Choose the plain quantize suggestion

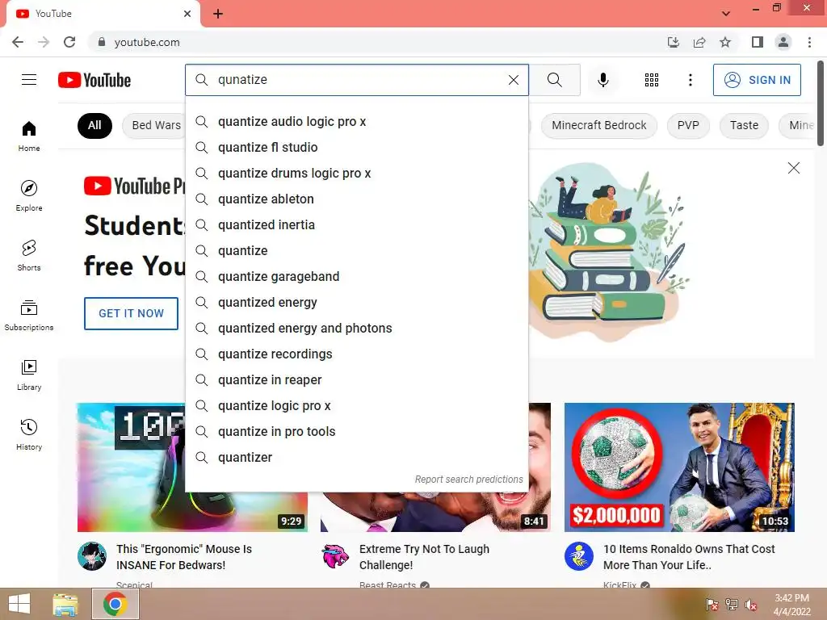[x=356, y=251]
